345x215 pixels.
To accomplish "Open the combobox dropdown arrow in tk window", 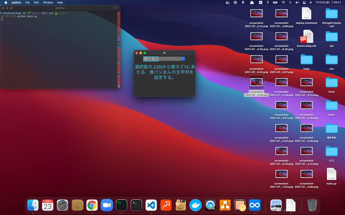I will [183, 59].
